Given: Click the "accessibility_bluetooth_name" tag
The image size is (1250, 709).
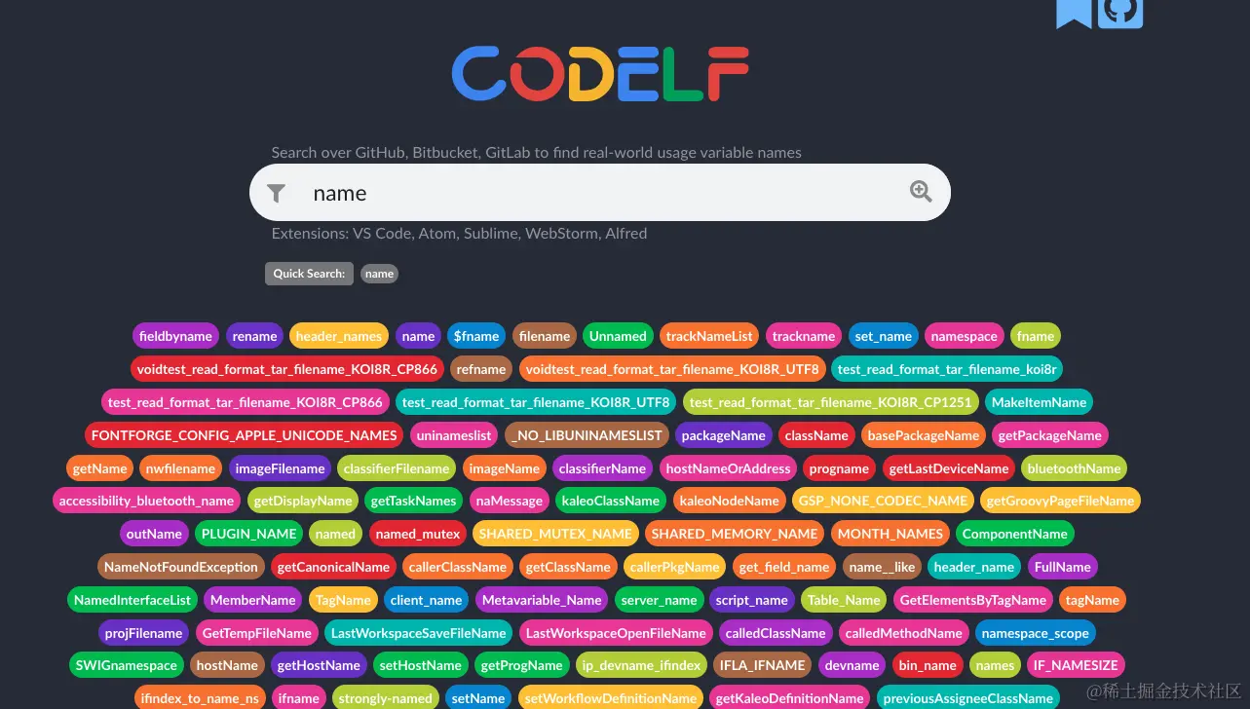Looking at the screenshot, I should [x=146, y=501].
